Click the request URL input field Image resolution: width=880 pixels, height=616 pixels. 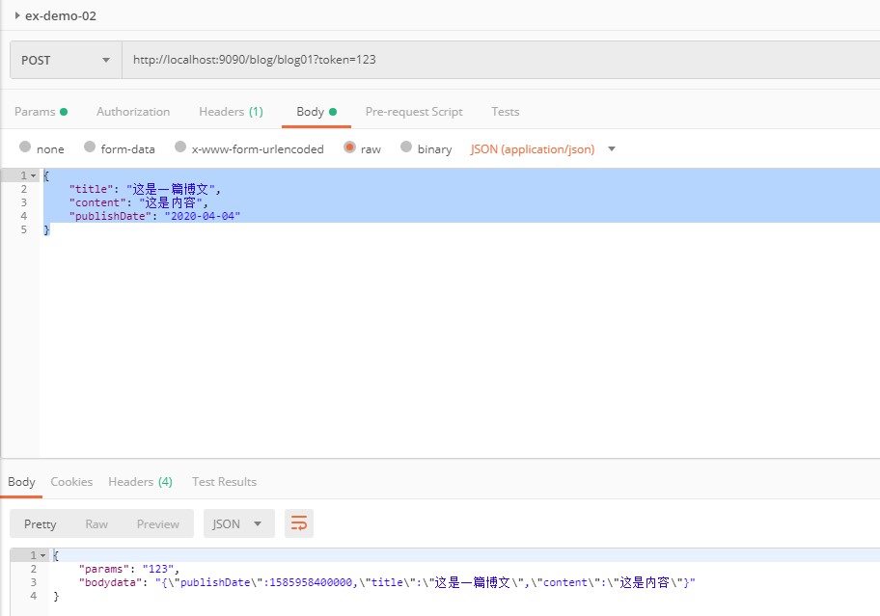pos(386,59)
